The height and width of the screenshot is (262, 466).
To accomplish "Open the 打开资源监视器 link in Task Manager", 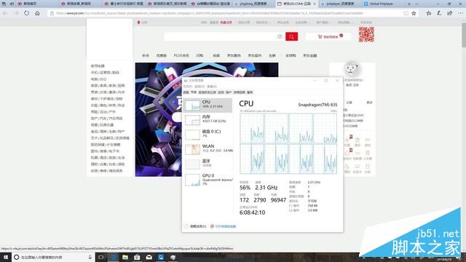I will pos(224,226).
